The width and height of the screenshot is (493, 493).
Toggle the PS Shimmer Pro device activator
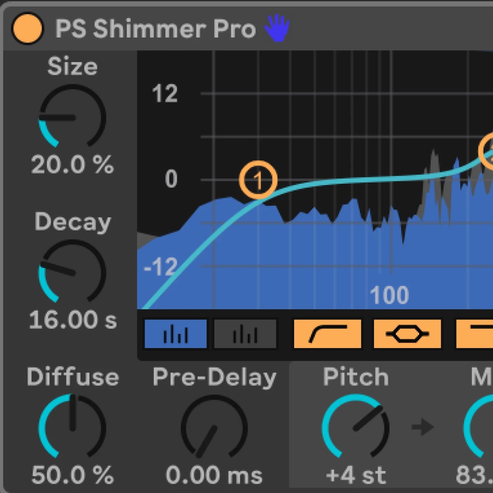(x=27, y=28)
